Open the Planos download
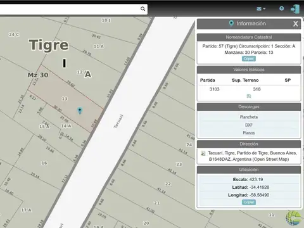The image size is (304, 228). click(x=249, y=133)
